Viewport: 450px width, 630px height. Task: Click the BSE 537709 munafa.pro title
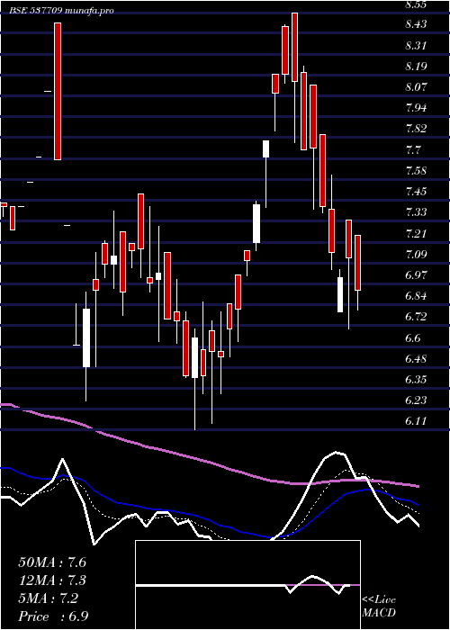62,11
